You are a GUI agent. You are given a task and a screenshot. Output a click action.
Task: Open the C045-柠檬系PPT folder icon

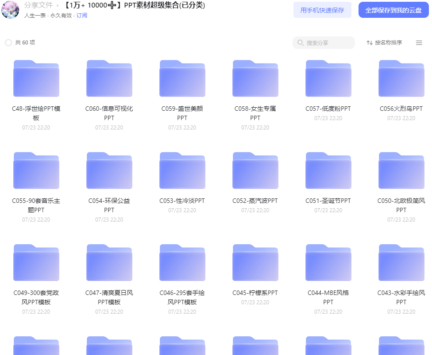(255, 263)
